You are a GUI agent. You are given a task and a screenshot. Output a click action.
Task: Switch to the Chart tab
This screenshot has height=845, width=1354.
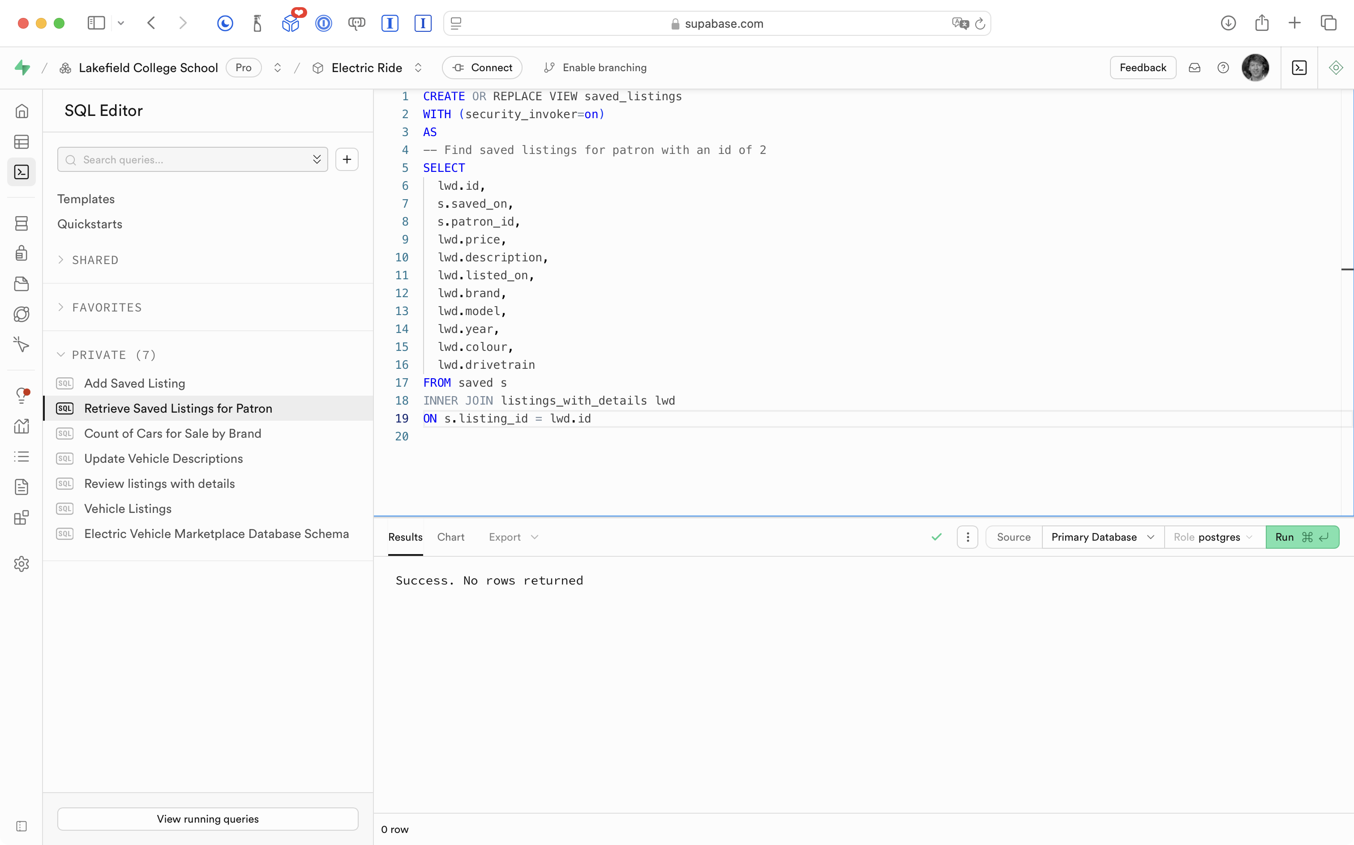coord(450,537)
